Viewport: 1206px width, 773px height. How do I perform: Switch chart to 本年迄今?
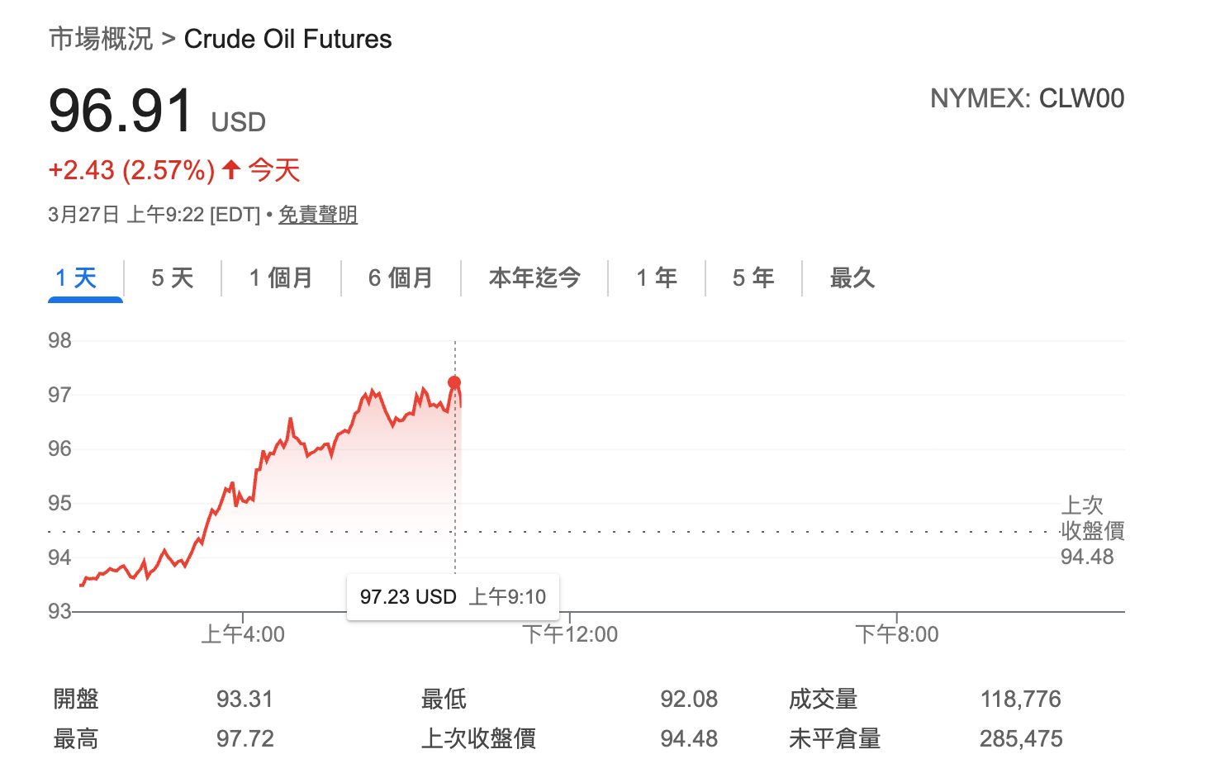coord(534,277)
